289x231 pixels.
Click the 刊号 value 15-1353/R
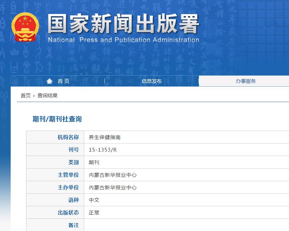point(102,150)
